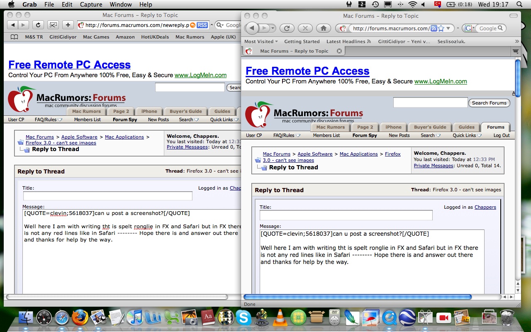Launch Dashboard from the Dock

tap(44, 317)
